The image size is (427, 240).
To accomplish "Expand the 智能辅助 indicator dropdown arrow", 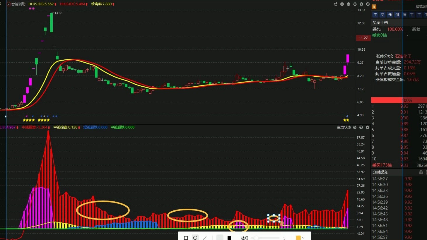I will pos(9,4).
